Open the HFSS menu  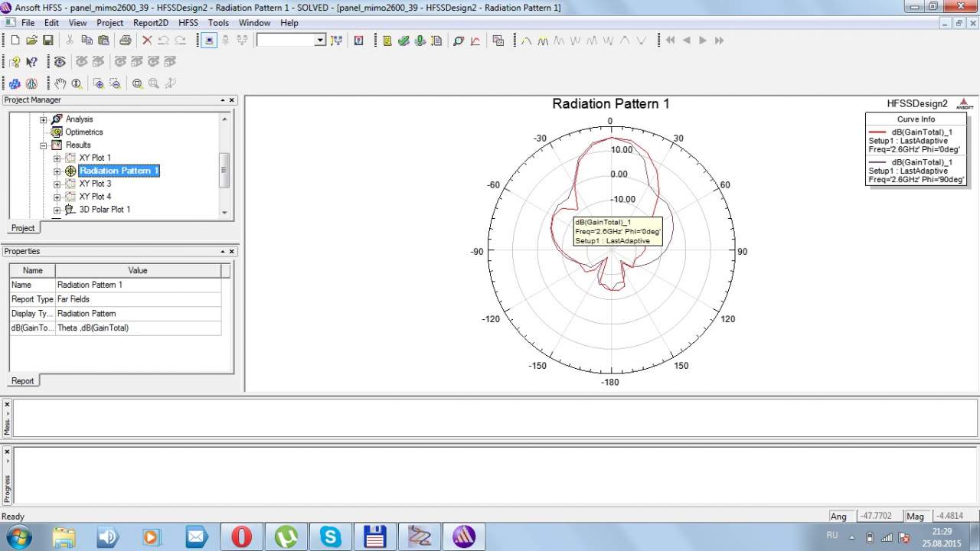click(188, 23)
